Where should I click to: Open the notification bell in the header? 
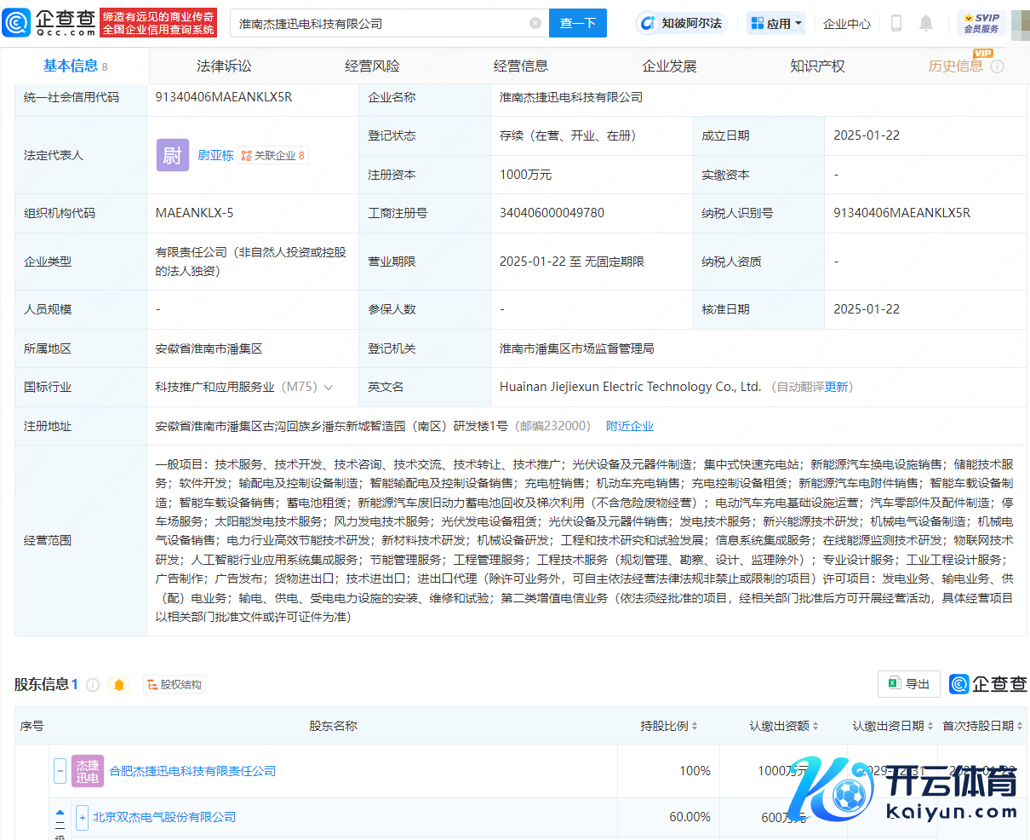pyautogui.click(x=926, y=24)
